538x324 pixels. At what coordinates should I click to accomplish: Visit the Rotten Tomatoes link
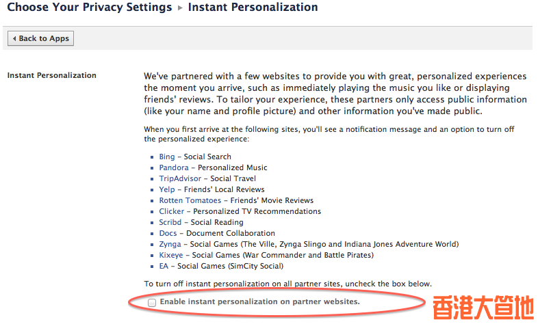coord(190,200)
